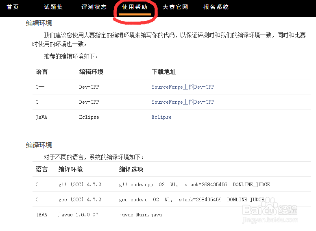Screen dimensions: 316x231
Task: Click the g++ code.cpp compile options text
Action: point(194,185)
